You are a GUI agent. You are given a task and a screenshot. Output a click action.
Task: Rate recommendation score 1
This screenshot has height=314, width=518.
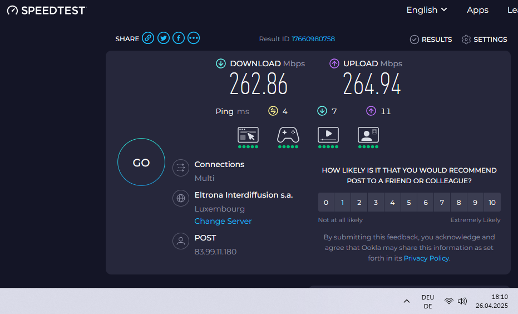[x=343, y=202]
